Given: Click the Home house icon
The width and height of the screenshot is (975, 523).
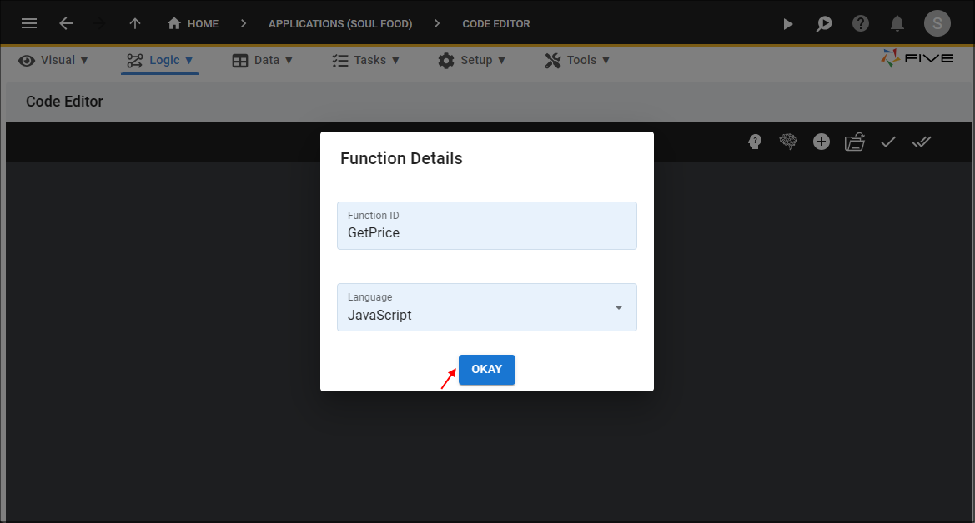Looking at the screenshot, I should tap(174, 23).
